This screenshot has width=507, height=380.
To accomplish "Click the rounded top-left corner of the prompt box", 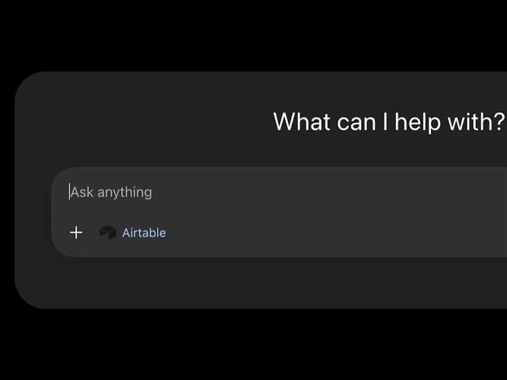I will (x=59, y=174).
